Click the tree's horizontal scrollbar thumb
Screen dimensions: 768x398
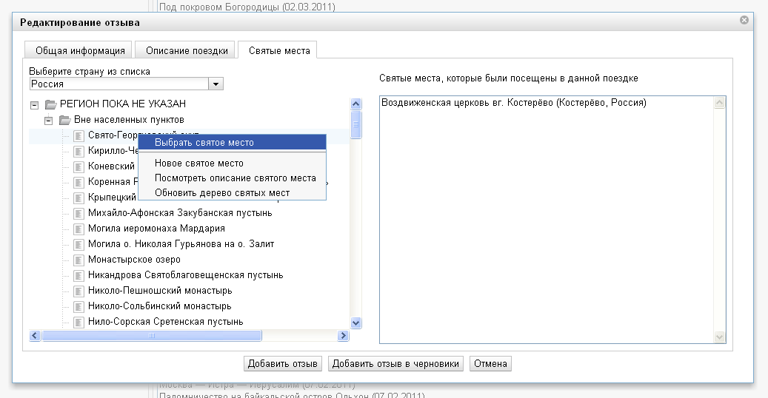click(x=152, y=336)
